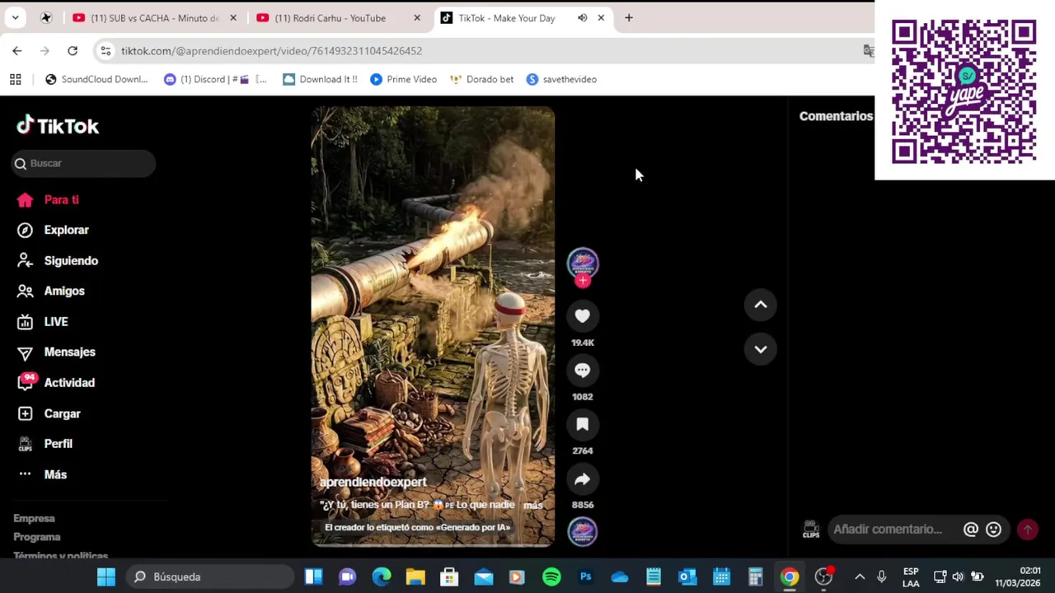Open the tab search dropdown arrow

click(15, 18)
